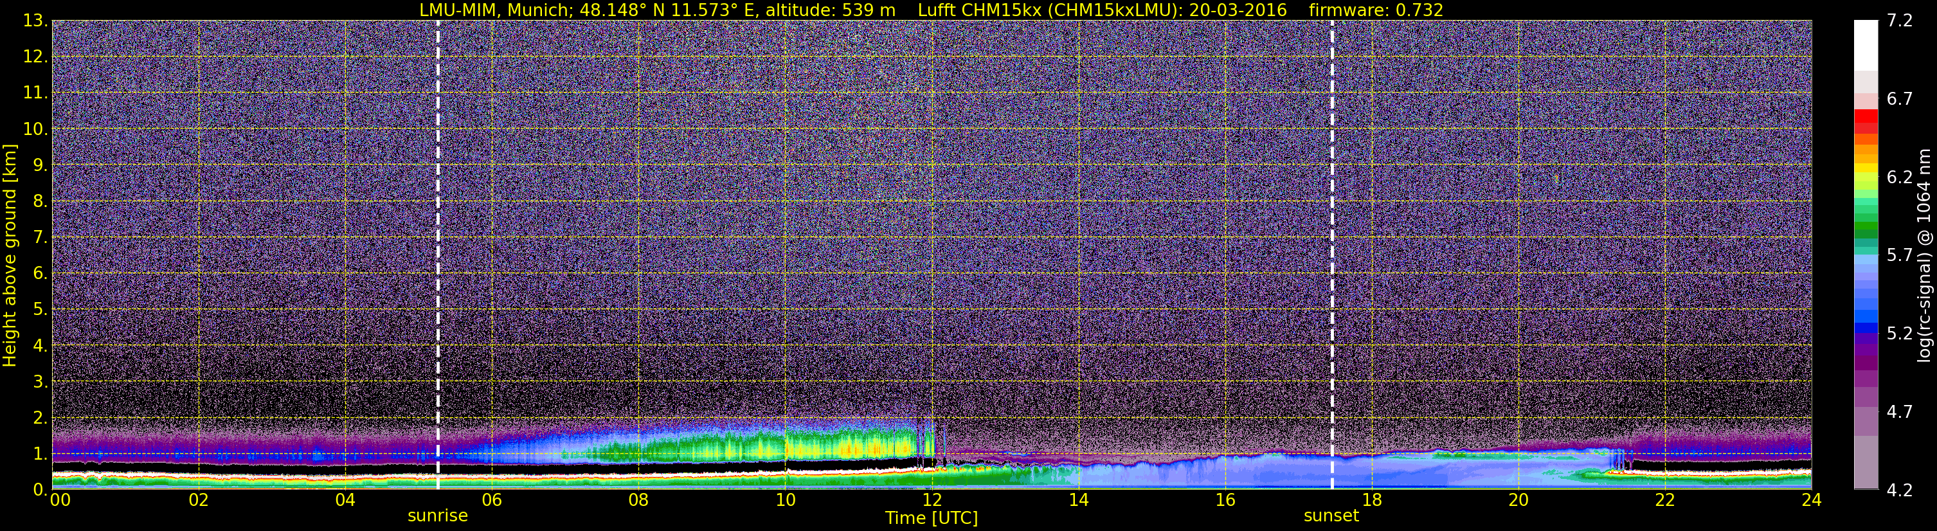
Task: Click the 'Lufft CHM15kx' instrument label
Action: pyautogui.click(x=979, y=10)
